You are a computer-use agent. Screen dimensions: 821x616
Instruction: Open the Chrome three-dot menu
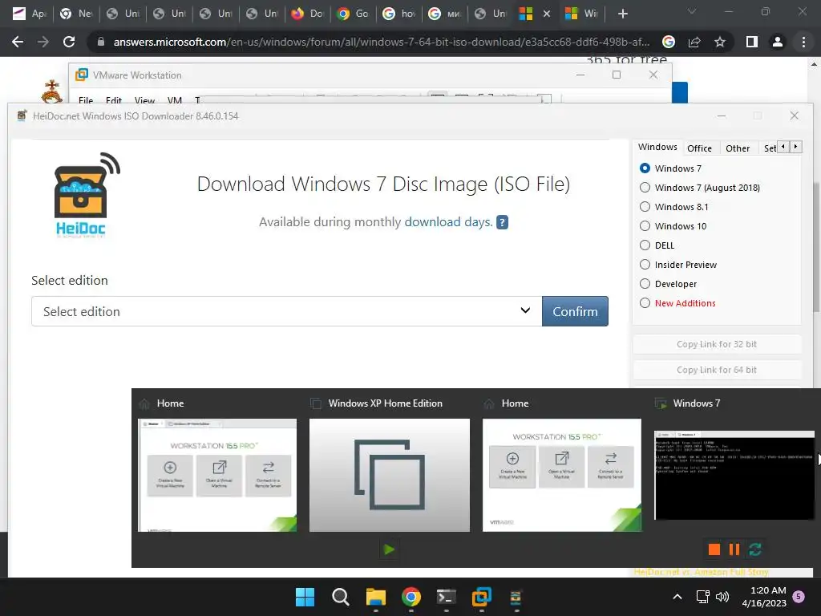point(803,42)
